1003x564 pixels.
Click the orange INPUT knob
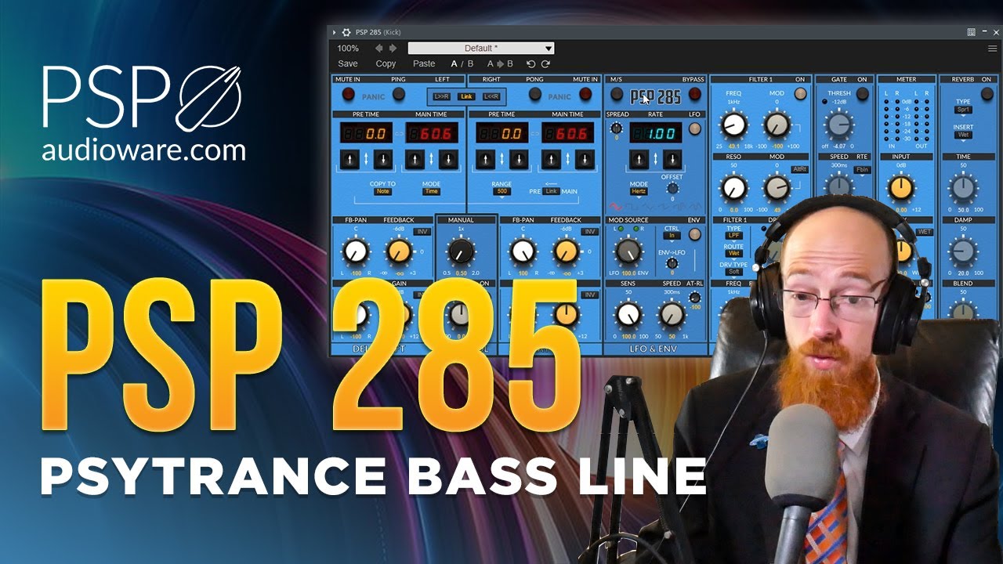pos(900,188)
